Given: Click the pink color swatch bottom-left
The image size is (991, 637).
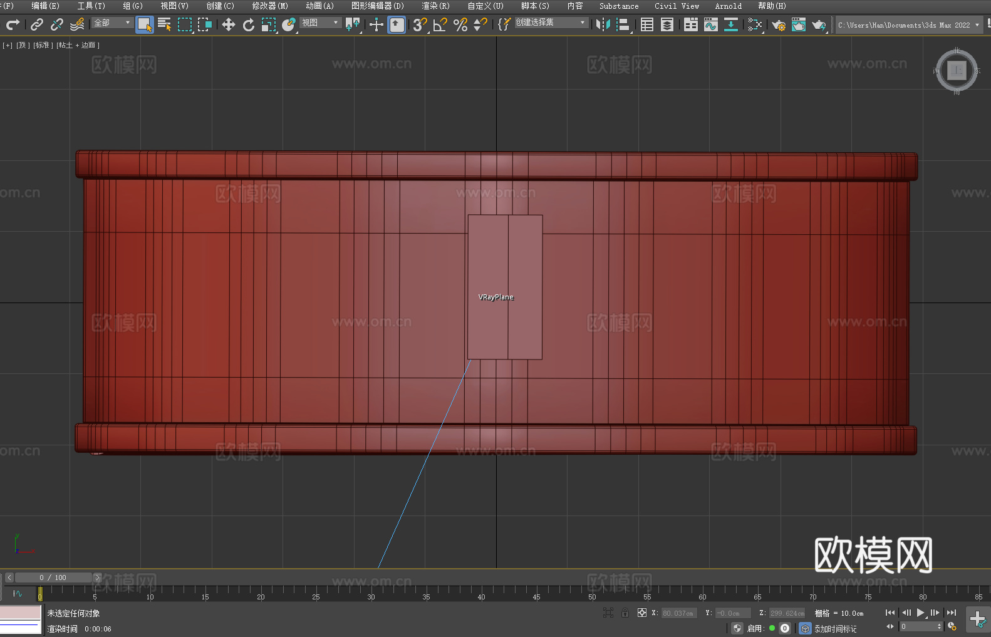Looking at the screenshot, I should coord(20,612).
